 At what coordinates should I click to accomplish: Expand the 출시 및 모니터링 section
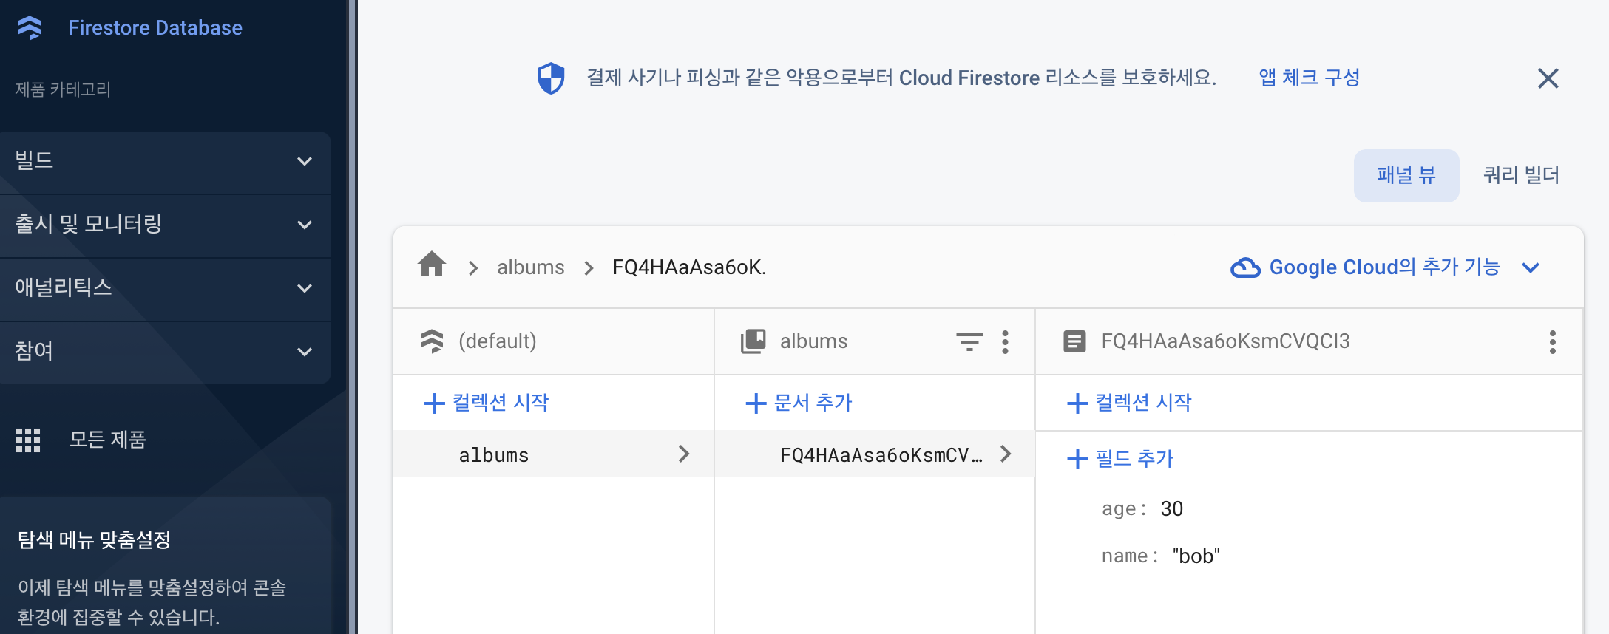click(166, 225)
